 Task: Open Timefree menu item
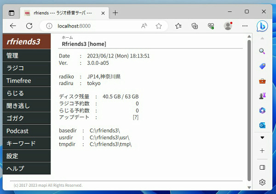click(x=27, y=80)
